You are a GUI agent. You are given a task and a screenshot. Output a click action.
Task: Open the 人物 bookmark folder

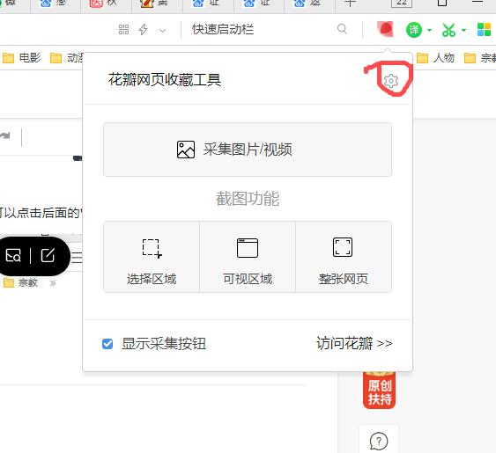click(435, 58)
